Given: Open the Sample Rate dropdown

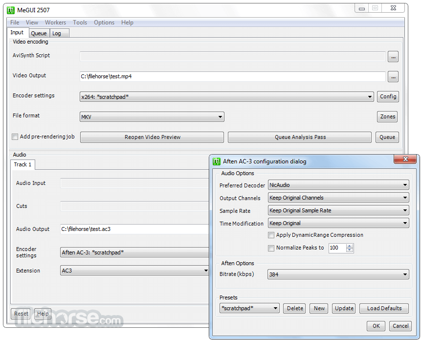Looking at the screenshot, I should (x=338, y=210).
